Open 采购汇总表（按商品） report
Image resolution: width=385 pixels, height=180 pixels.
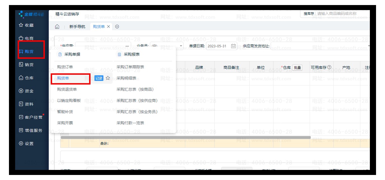point(136,89)
